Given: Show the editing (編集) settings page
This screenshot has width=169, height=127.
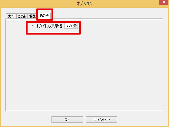Looking at the screenshot, I should [x=32, y=16].
